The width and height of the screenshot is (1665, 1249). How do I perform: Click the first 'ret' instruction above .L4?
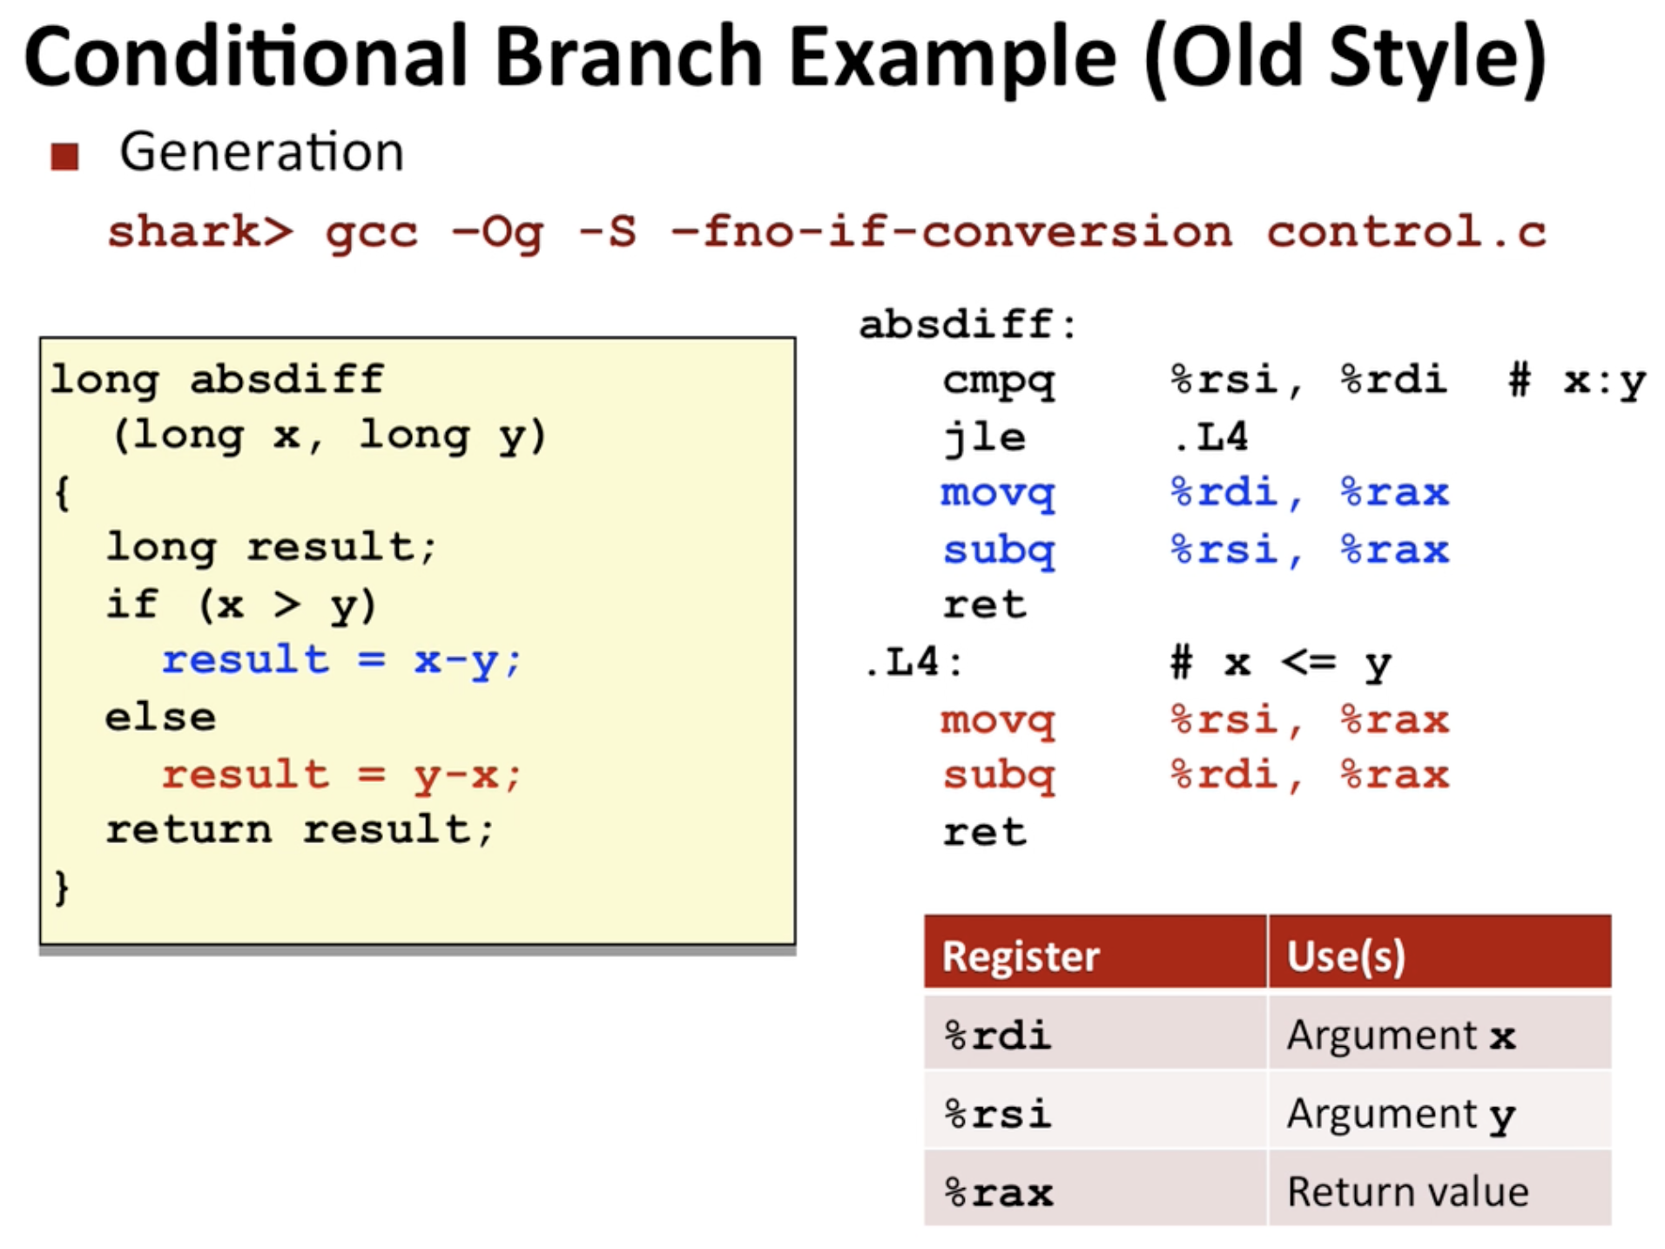click(x=985, y=605)
